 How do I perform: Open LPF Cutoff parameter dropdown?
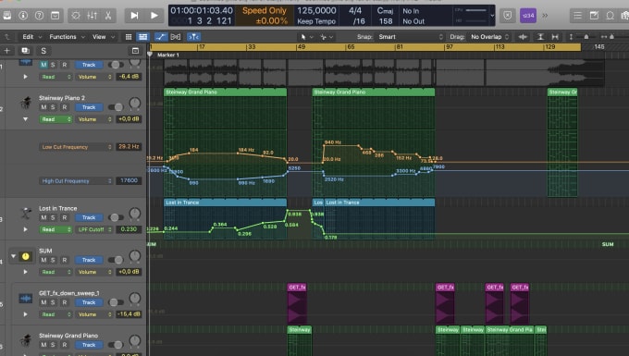click(94, 229)
